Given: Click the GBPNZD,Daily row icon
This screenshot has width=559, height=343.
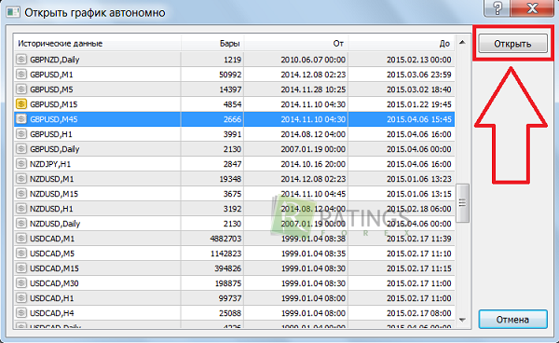Looking at the screenshot, I should click(x=21, y=60).
